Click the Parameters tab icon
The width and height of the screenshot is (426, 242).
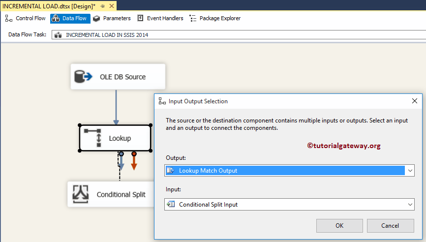click(x=96, y=18)
